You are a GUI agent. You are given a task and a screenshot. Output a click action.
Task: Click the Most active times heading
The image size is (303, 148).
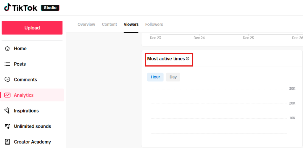click(x=166, y=59)
